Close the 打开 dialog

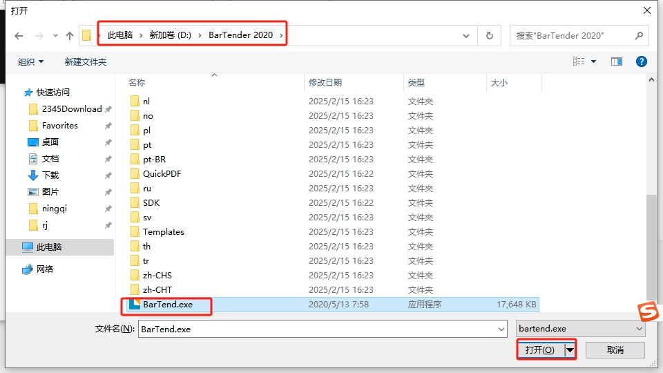(x=647, y=10)
